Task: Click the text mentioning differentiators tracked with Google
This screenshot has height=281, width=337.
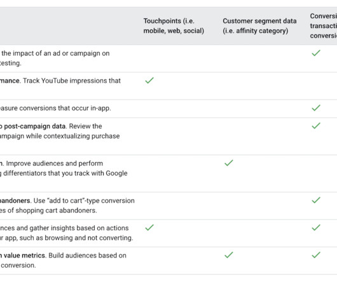Action: click(65, 173)
